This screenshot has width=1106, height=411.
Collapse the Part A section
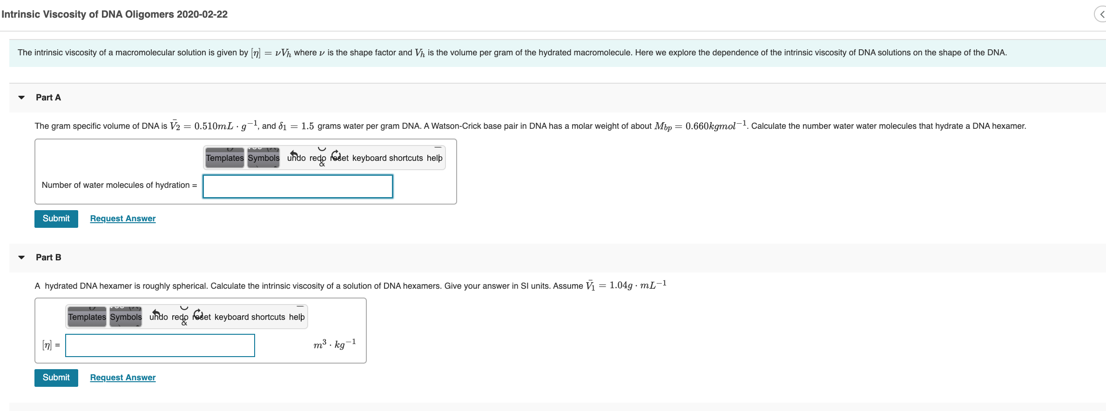click(x=21, y=98)
